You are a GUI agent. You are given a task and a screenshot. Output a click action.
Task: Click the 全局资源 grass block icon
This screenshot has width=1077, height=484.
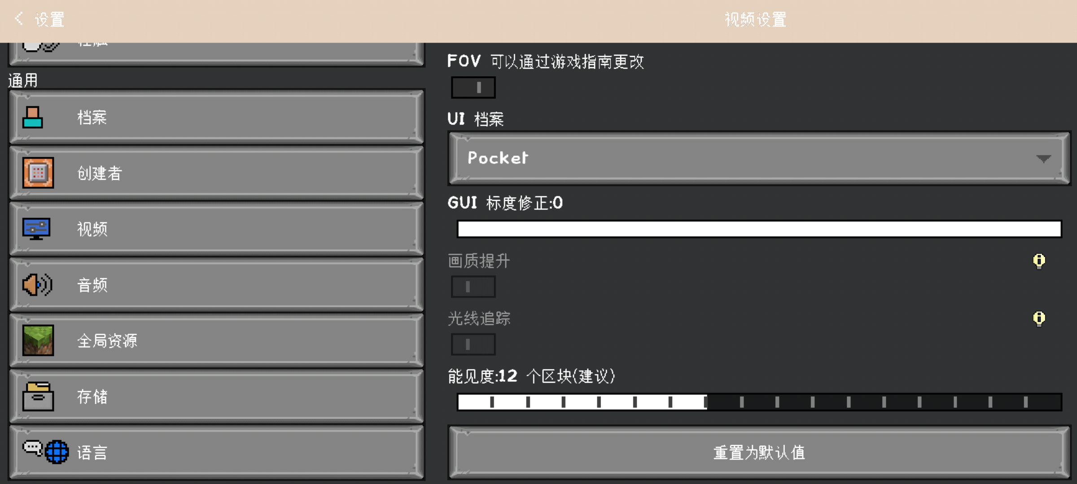pyautogui.click(x=38, y=341)
